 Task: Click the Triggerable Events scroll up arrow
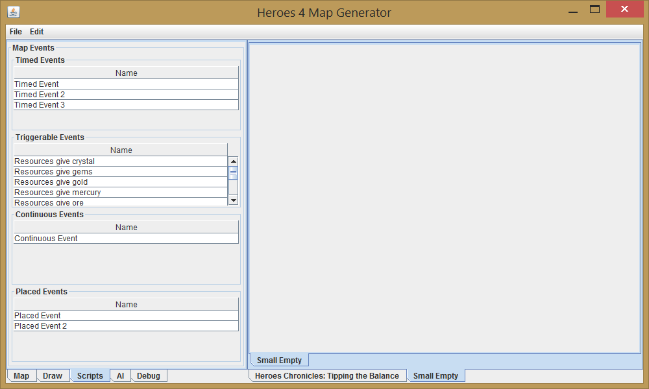click(234, 161)
